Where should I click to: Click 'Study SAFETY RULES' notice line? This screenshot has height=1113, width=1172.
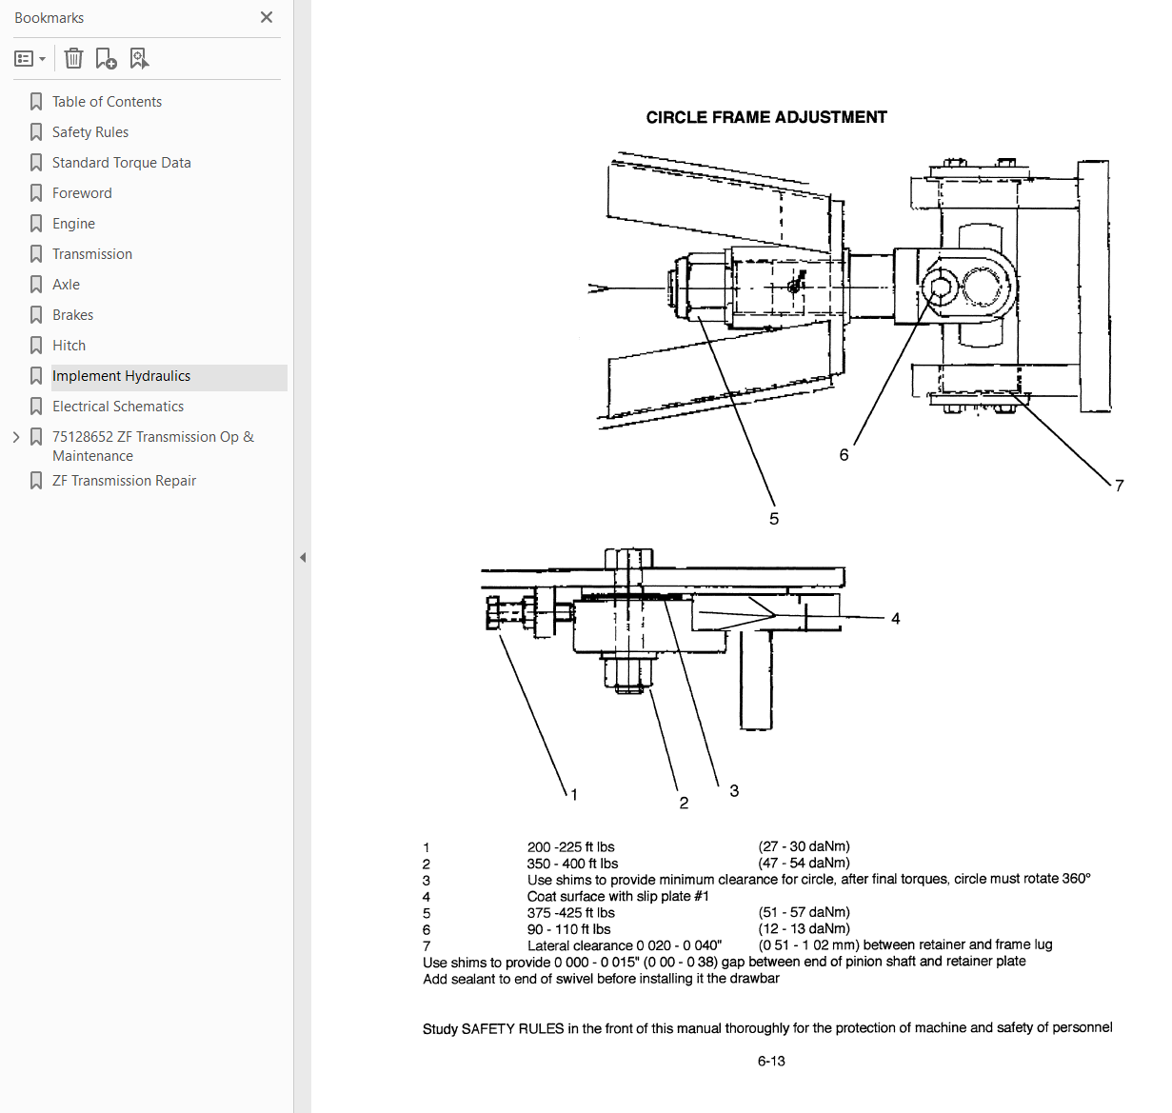767,1028
